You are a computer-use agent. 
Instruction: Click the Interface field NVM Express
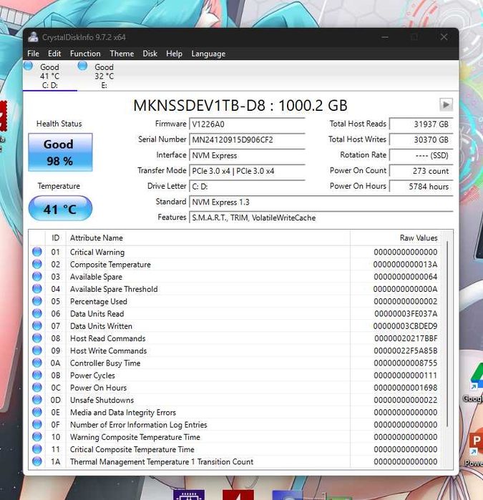pos(248,155)
